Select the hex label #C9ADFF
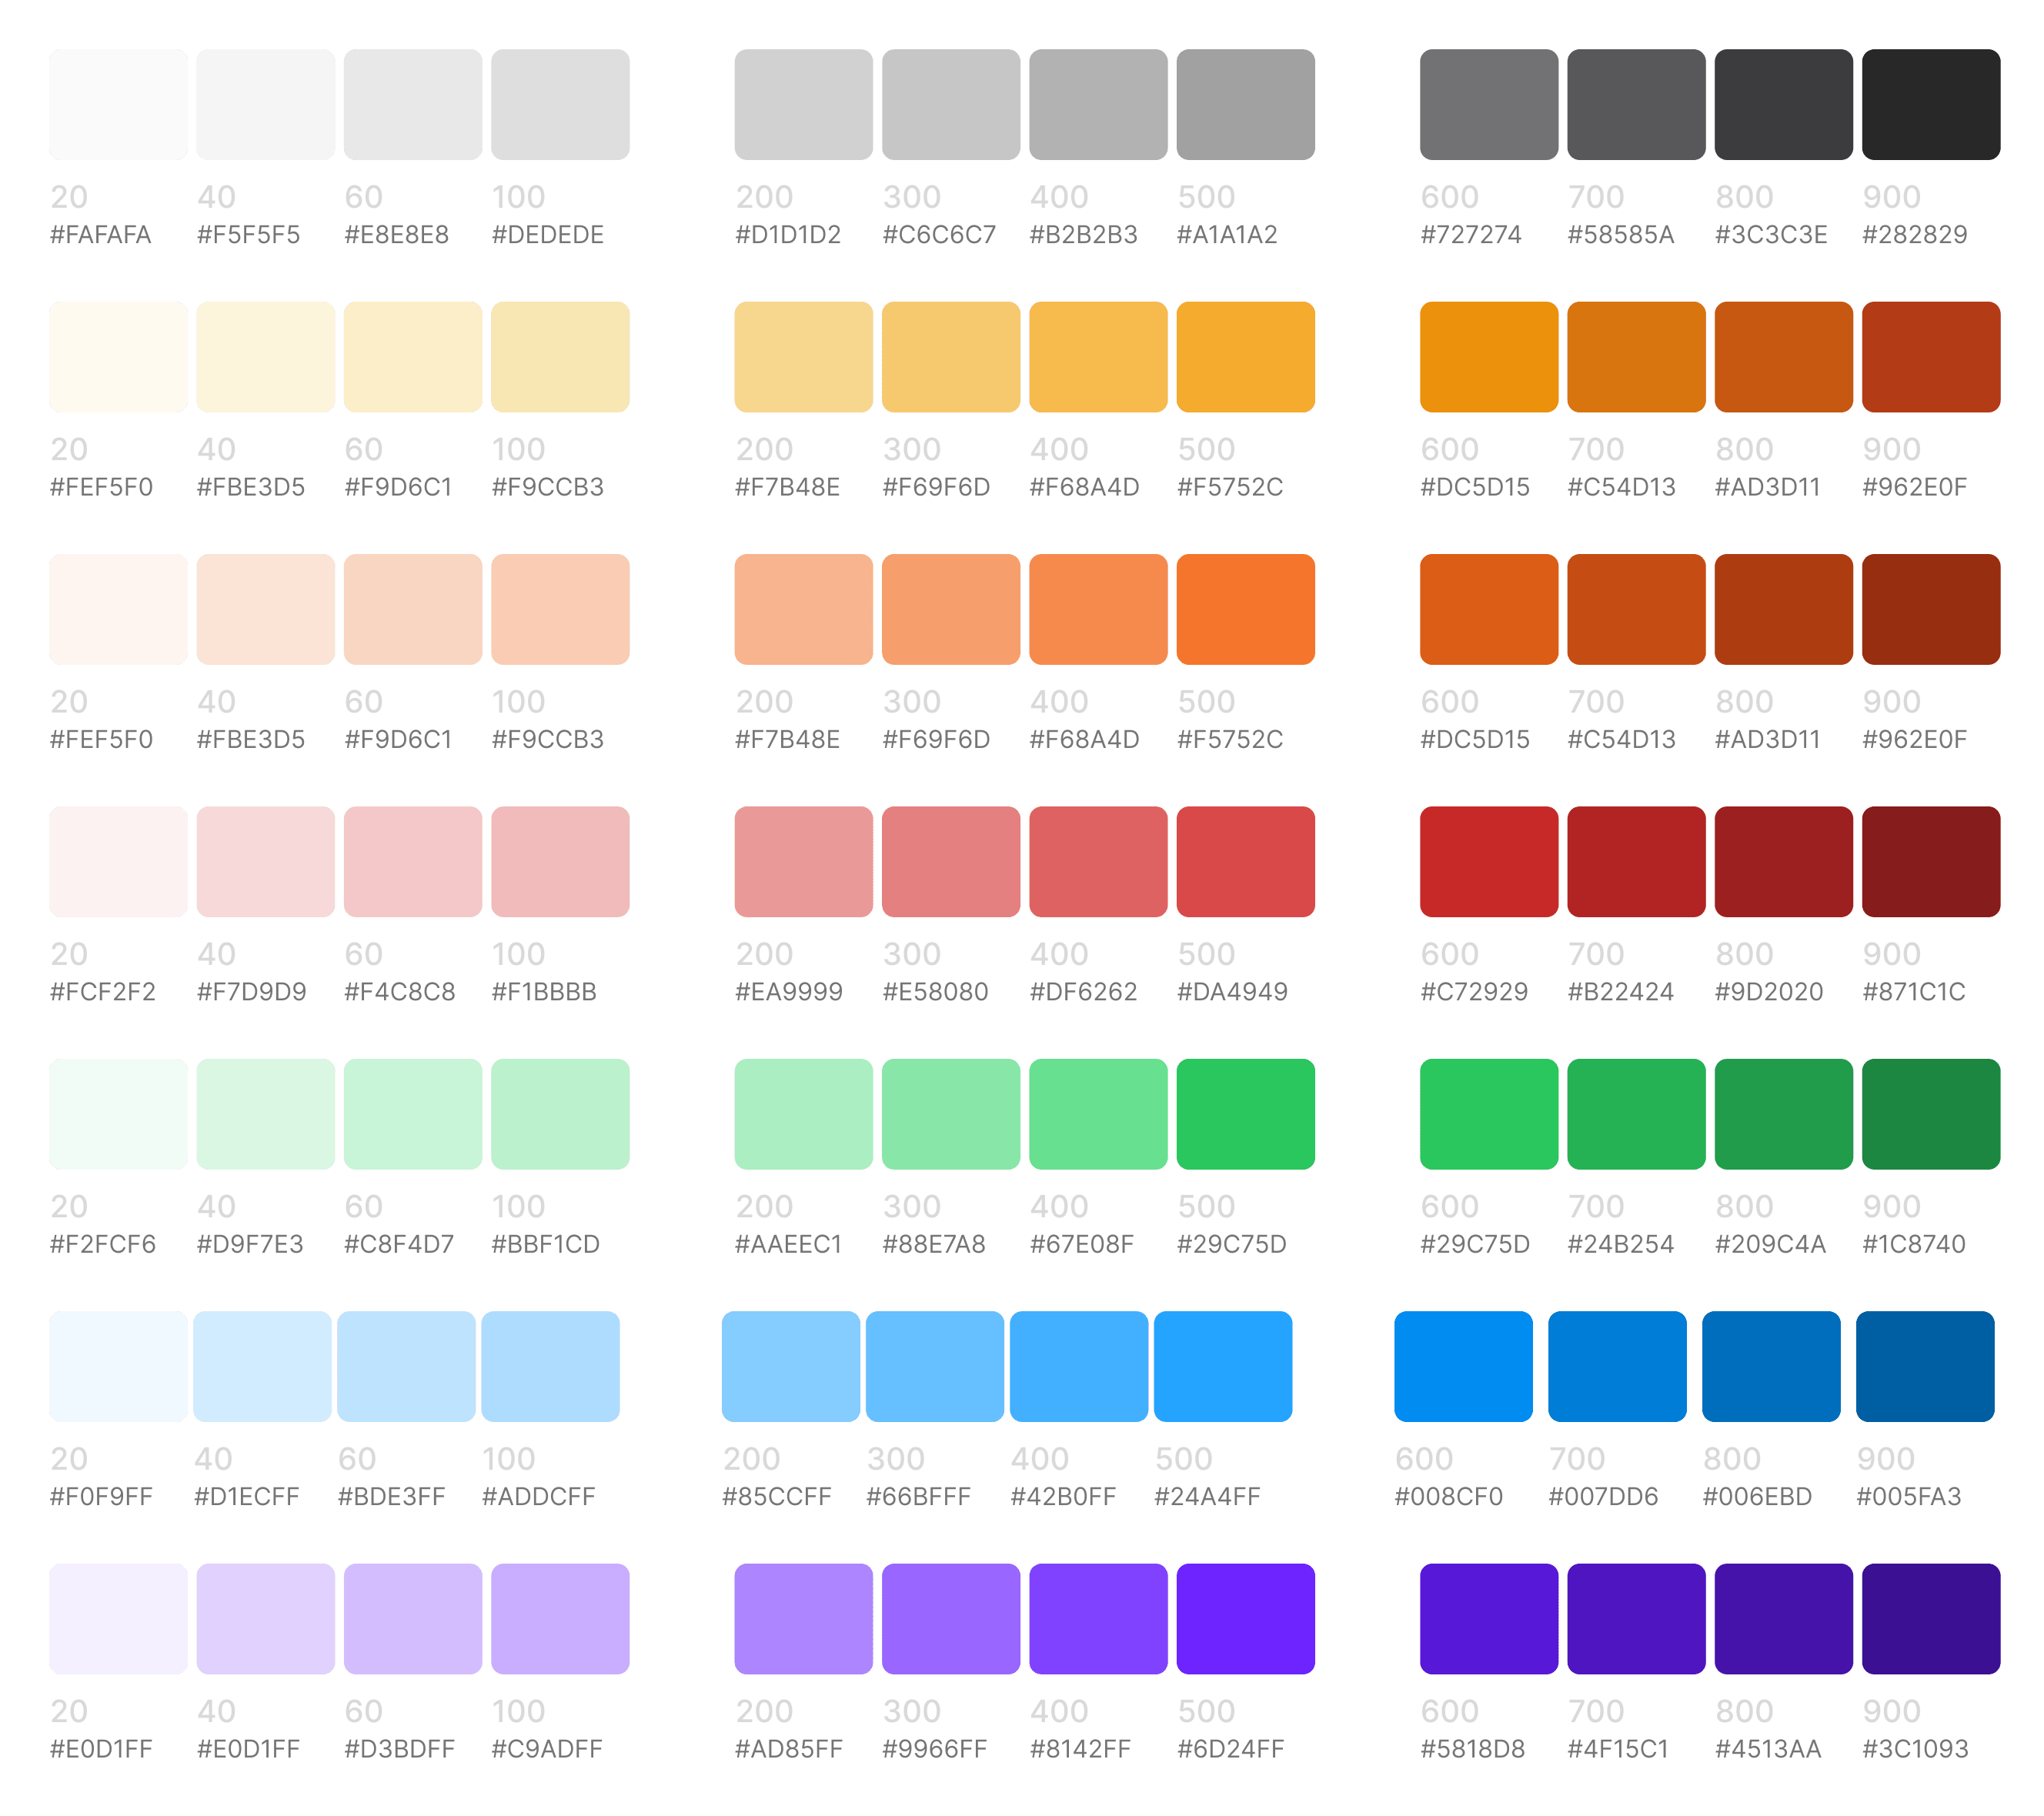This screenshot has height=1816, width=2044. [547, 1749]
